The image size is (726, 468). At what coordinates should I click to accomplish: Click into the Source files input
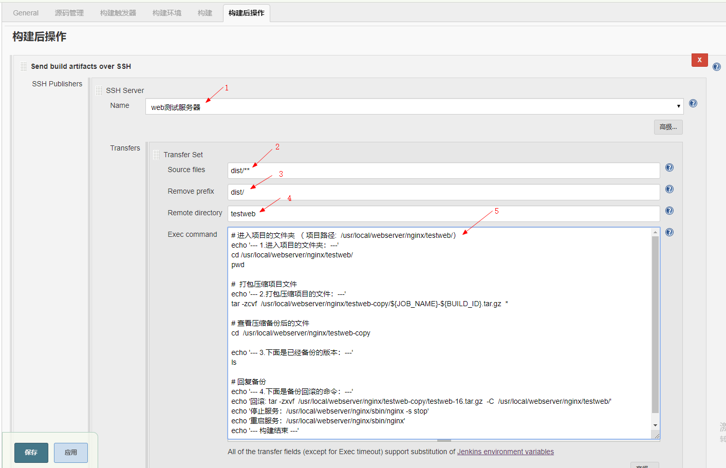[444, 171]
